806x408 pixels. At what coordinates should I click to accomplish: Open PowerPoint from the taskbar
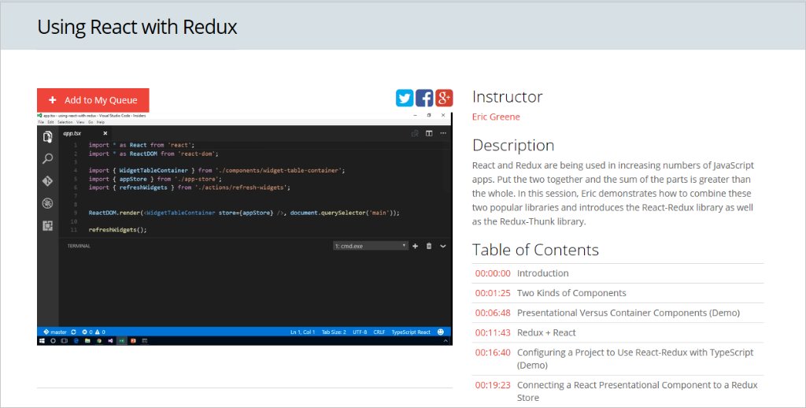[x=133, y=340]
